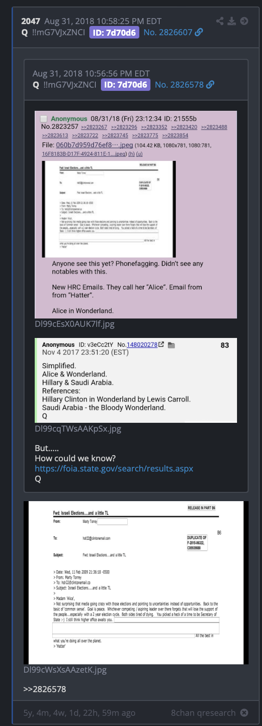Click the arrow circle icon on post 2047
The width and height of the screenshot is (262, 726).
click(244, 21)
